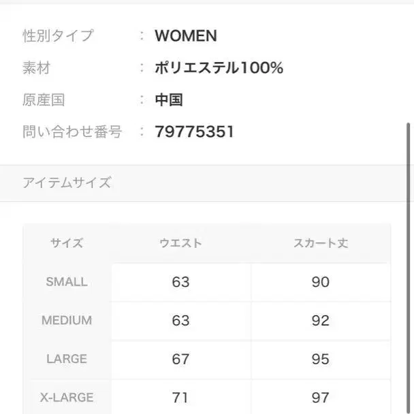Click the WOMEN gender type value
Image resolution: width=414 pixels, height=414 pixels.
point(185,36)
